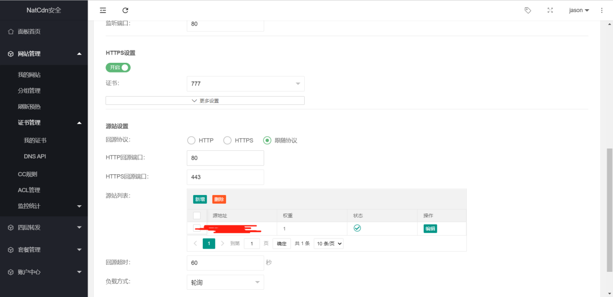Open the certificate dropdown showing 777
The height and width of the screenshot is (297, 613).
[245, 84]
